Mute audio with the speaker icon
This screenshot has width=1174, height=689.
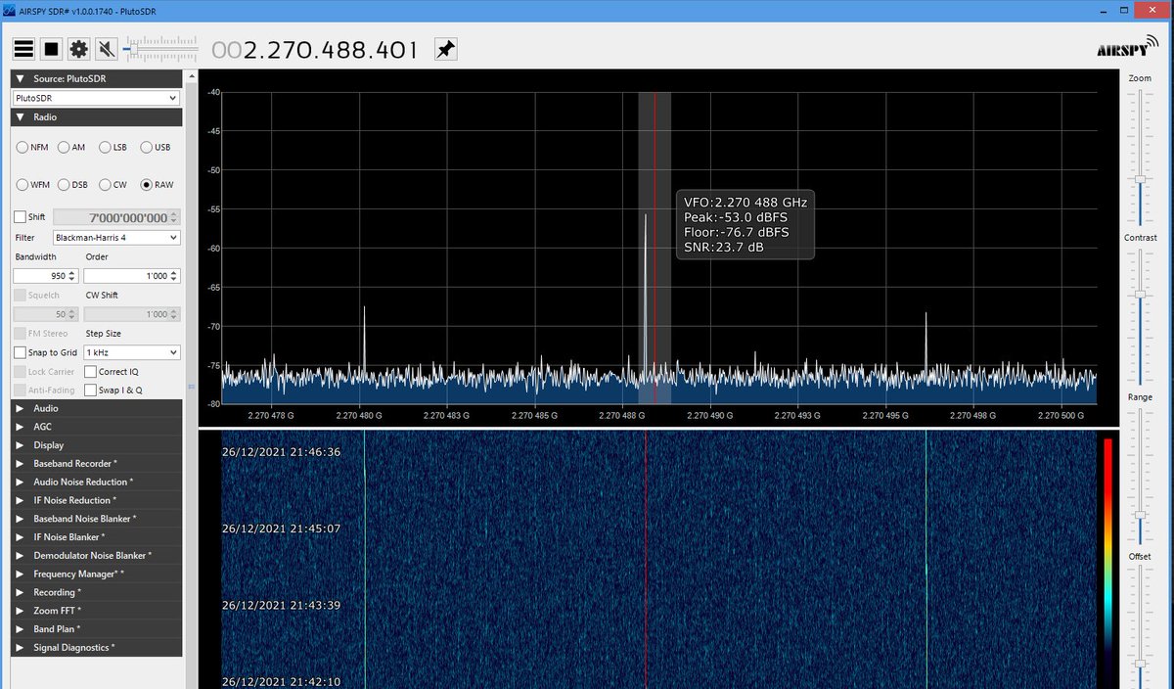[x=107, y=49]
